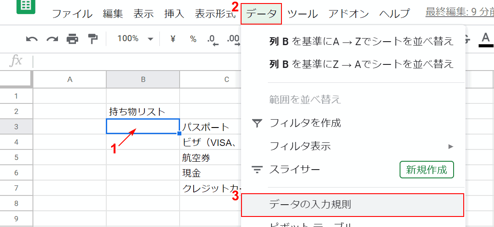The image size is (494, 227).
Task: Apply yen currency format
Action: (172, 39)
